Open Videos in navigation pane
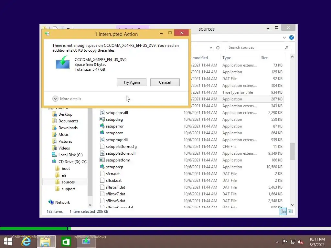This screenshot has width=331, height=248. (x=64, y=148)
